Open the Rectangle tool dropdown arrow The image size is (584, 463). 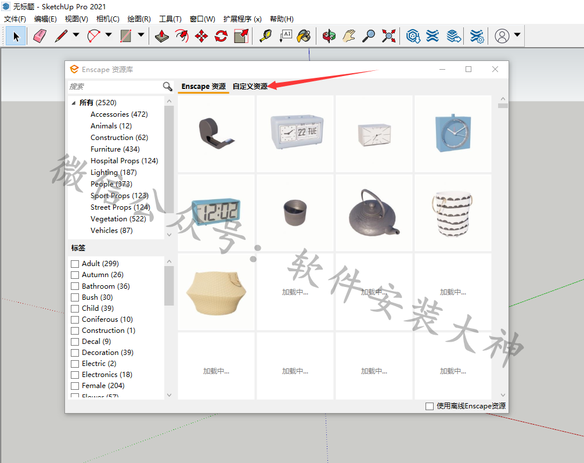(141, 35)
